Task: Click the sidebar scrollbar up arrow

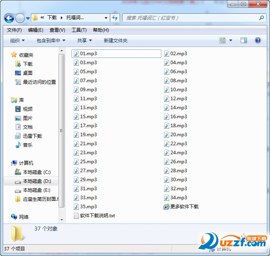Action: point(62,51)
